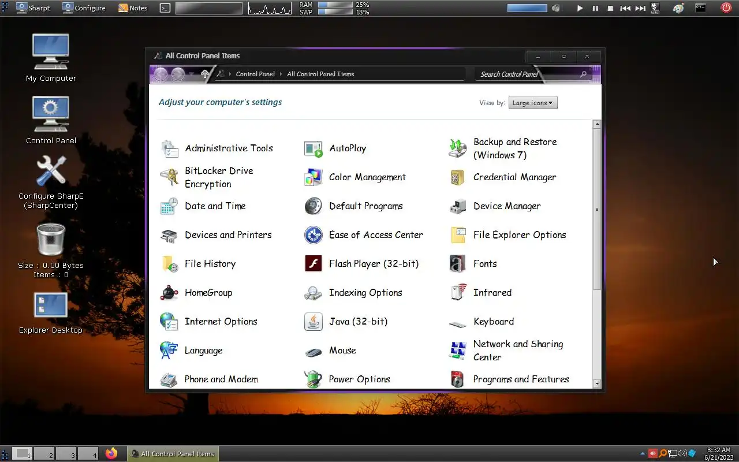Toggle mute speaker icon beside volume bar
This screenshot has height=462, width=739.
[556, 8]
